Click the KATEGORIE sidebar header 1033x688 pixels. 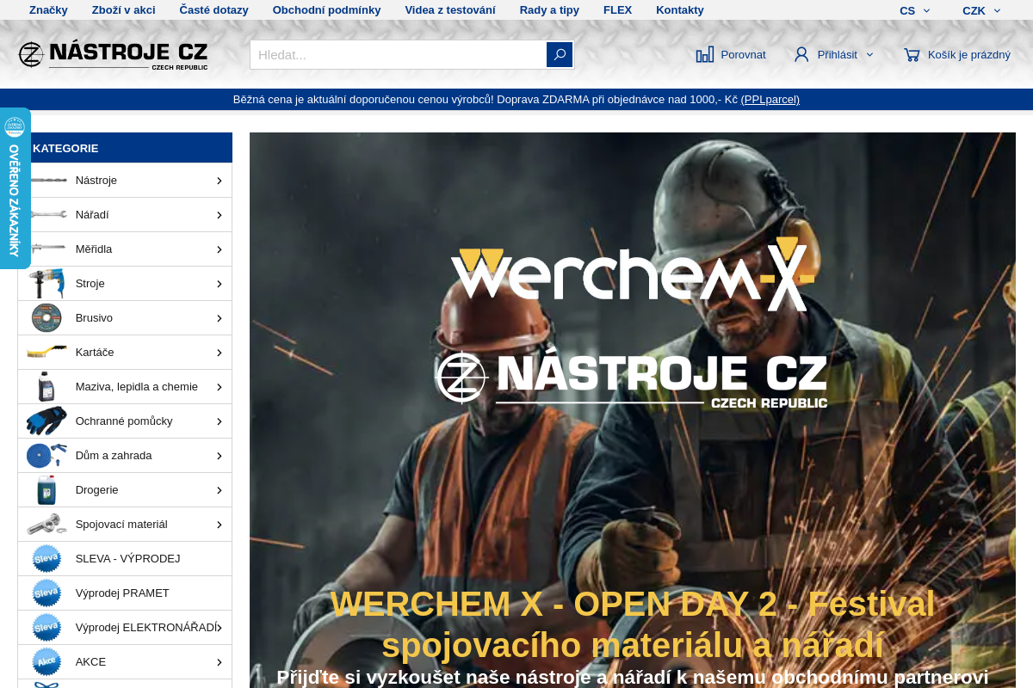click(x=125, y=148)
